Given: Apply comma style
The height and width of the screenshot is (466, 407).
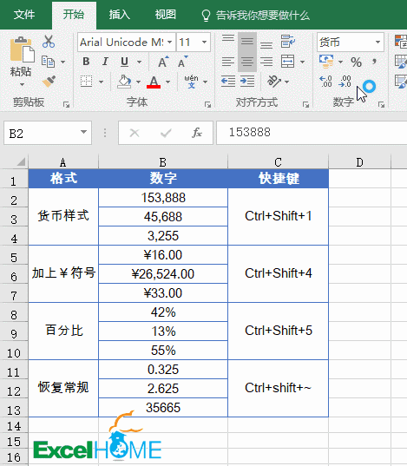Looking at the screenshot, I should tap(374, 62).
